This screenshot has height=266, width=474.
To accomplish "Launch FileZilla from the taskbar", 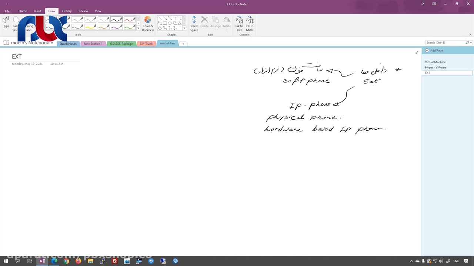I will [115, 261].
